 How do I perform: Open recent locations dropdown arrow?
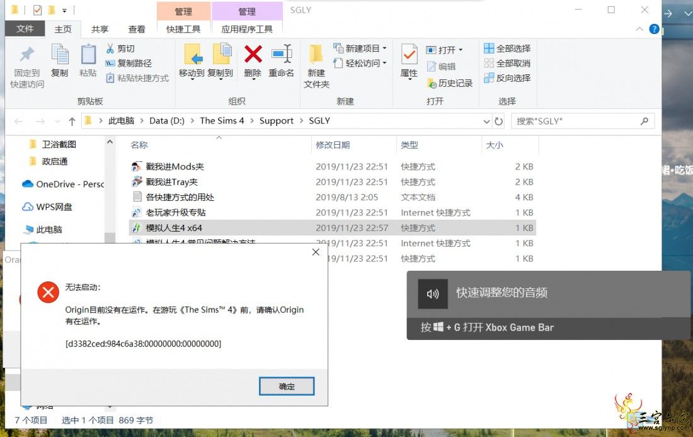[x=57, y=121]
